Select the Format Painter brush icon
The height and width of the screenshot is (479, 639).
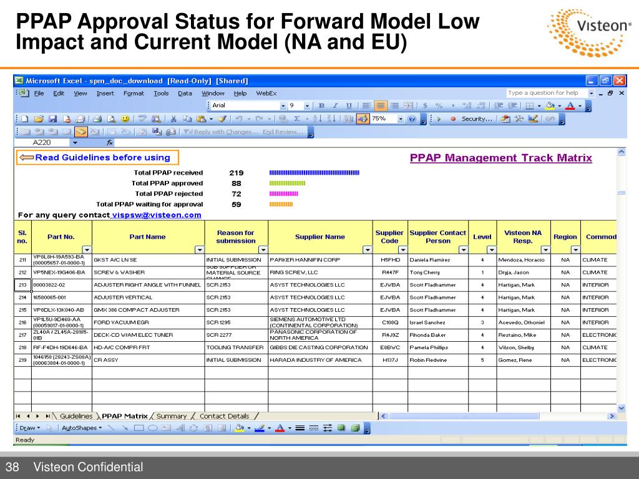click(x=222, y=119)
